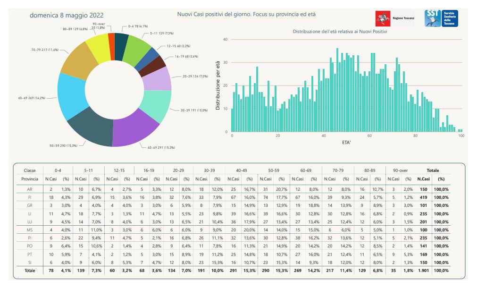477x289 pixels.
Task: Click the Totale column header
Action: coord(433,170)
